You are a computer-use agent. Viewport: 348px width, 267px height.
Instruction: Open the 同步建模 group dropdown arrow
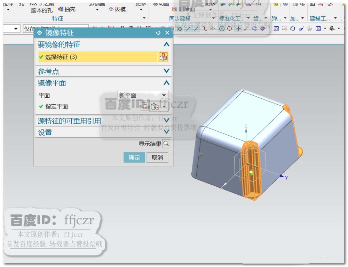point(213,18)
